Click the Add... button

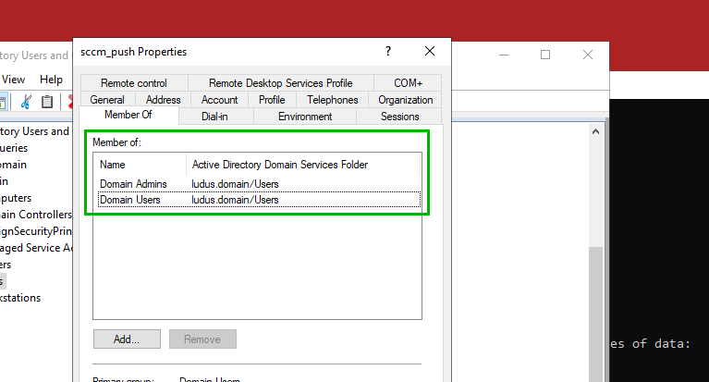pyautogui.click(x=127, y=339)
